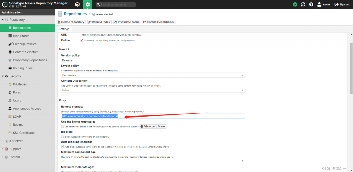Collapse the Security tree section
This screenshot has width=353, height=172.
pos(3,76)
